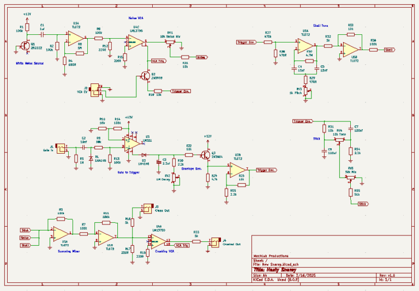Click the J1 Gate In jack symbol
The image size is (419, 291).
point(60,147)
